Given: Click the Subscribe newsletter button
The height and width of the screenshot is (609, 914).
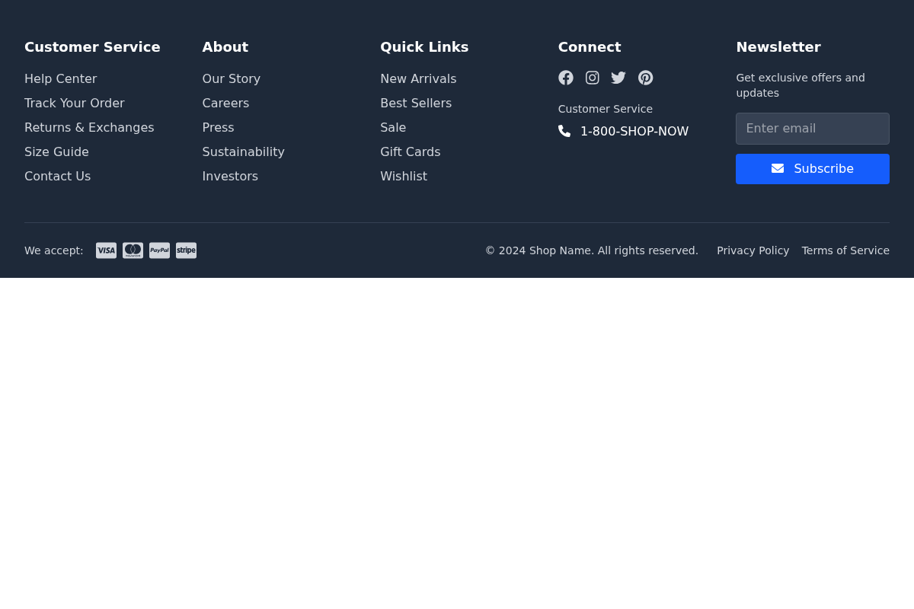Looking at the screenshot, I should [x=813, y=169].
